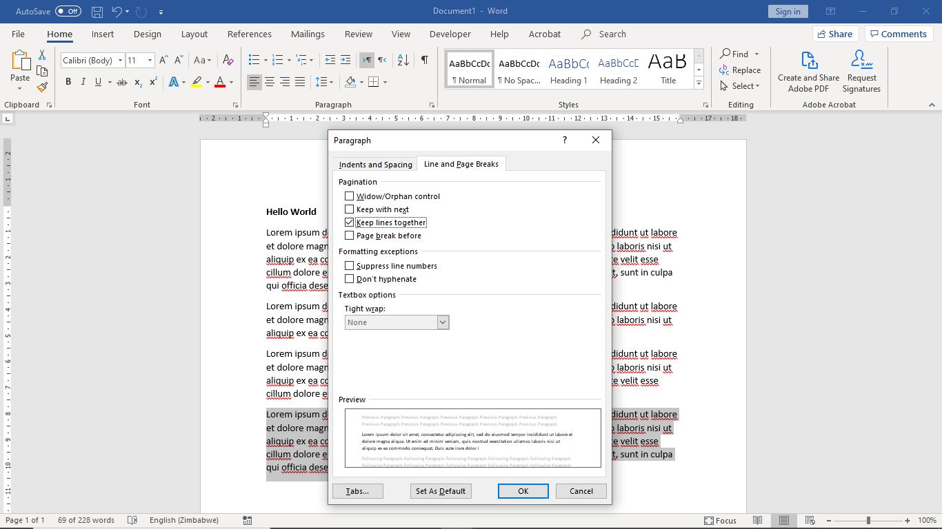The width and height of the screenshot is (942, 529).
Task: Click OK in Paragraph dialog
Action: 523,491
